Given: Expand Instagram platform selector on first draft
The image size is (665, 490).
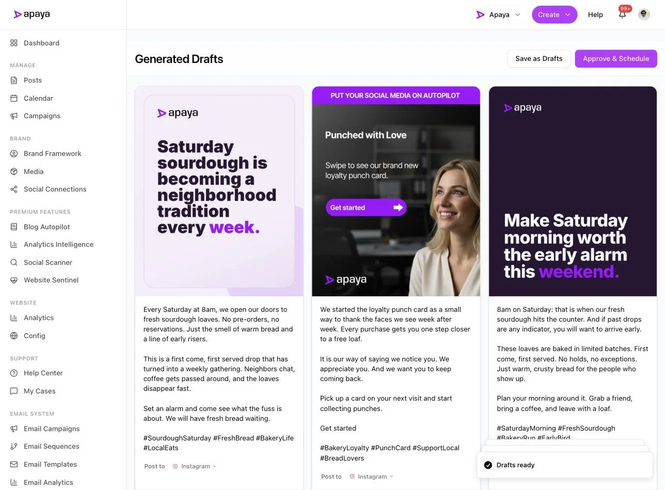Looking at the screenshot, I should click(195, 466).
